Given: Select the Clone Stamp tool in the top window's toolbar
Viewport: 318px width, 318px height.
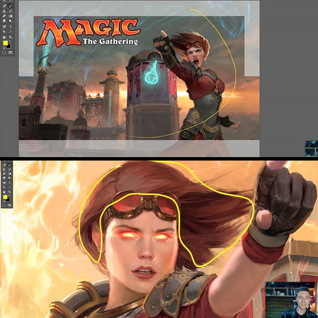Looking at the screenshot, I should [4, 11].
